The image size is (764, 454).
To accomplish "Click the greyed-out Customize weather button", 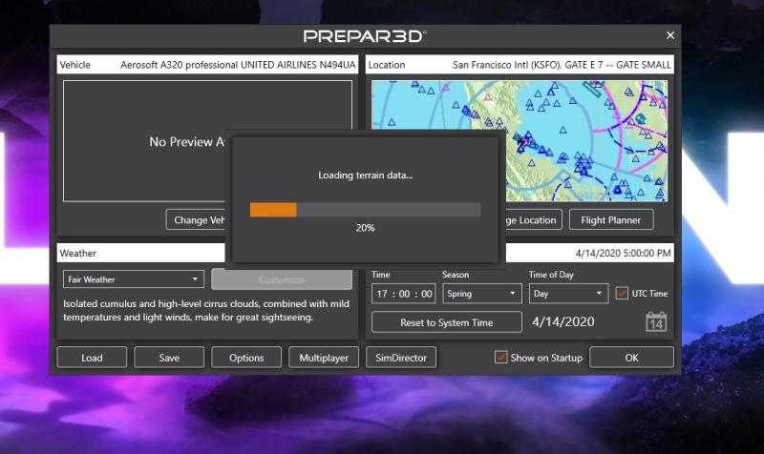I will (x=282, y=279).
